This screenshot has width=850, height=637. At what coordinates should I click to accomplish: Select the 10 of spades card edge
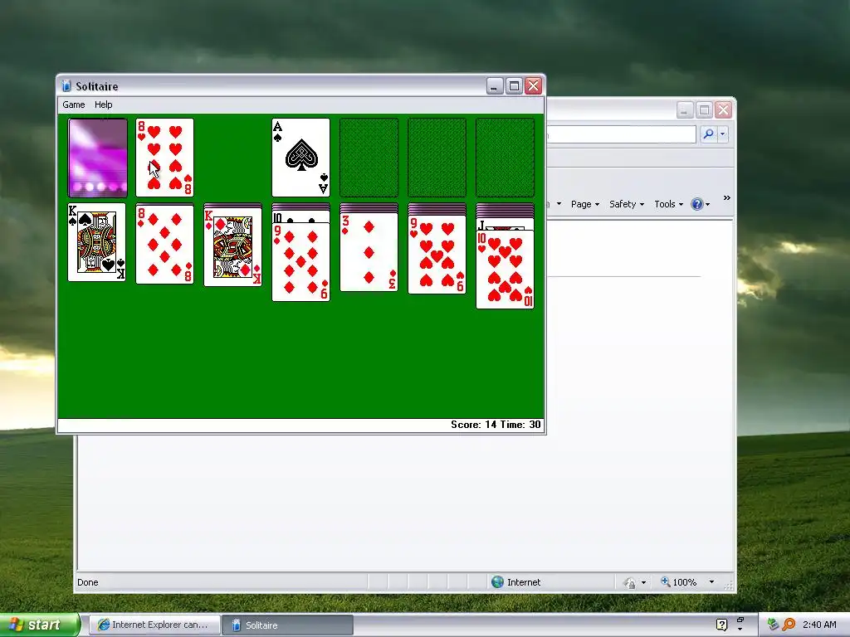(x=300, y=216)
